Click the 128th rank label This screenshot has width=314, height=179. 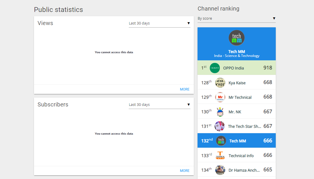206,82
